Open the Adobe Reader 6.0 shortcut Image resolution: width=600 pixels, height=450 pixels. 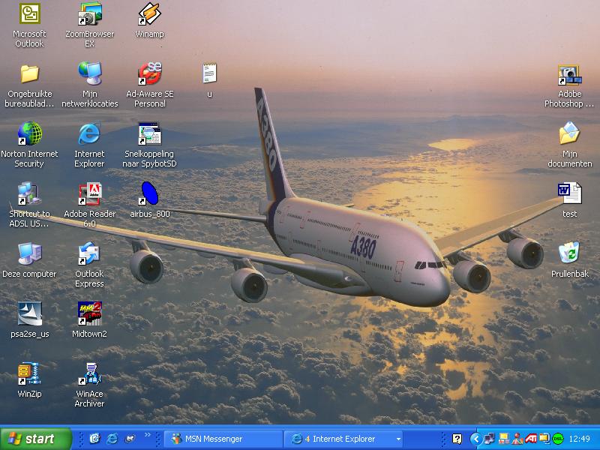[x=89, y=194]
